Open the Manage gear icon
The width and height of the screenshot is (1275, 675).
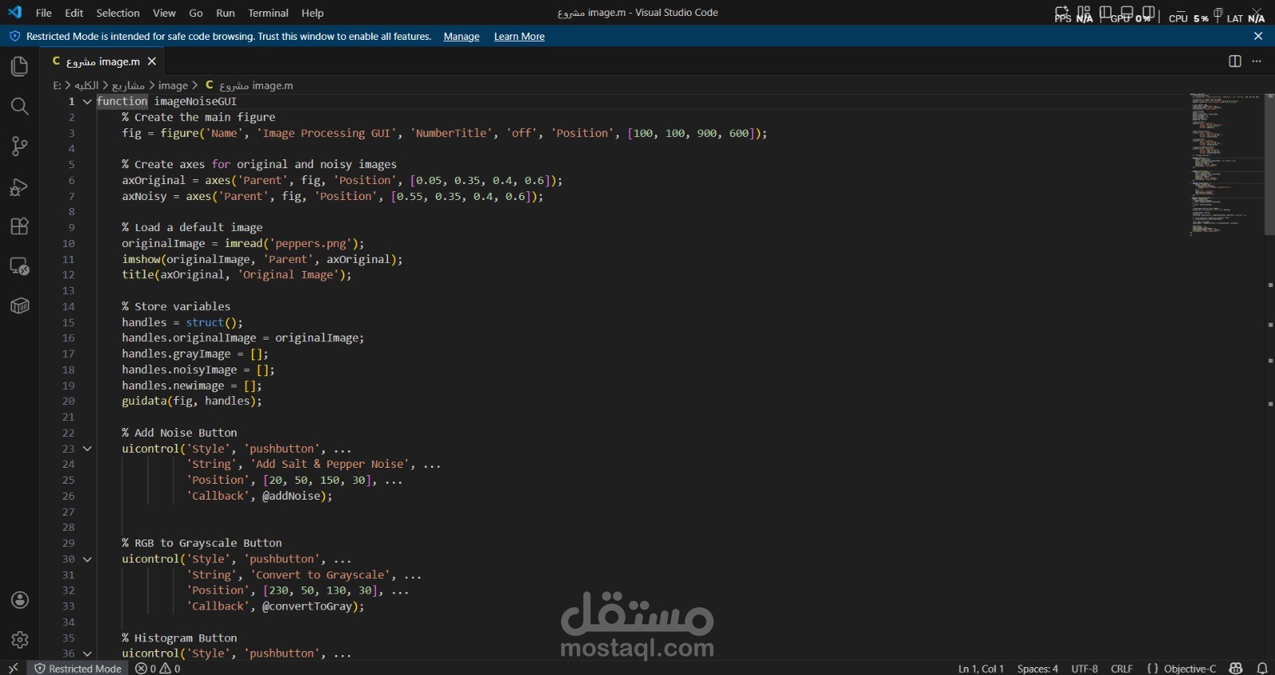click(x=20, y=639)
